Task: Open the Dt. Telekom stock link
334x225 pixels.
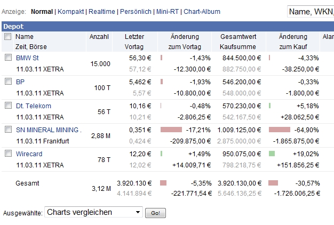Action: pos(30,106)
